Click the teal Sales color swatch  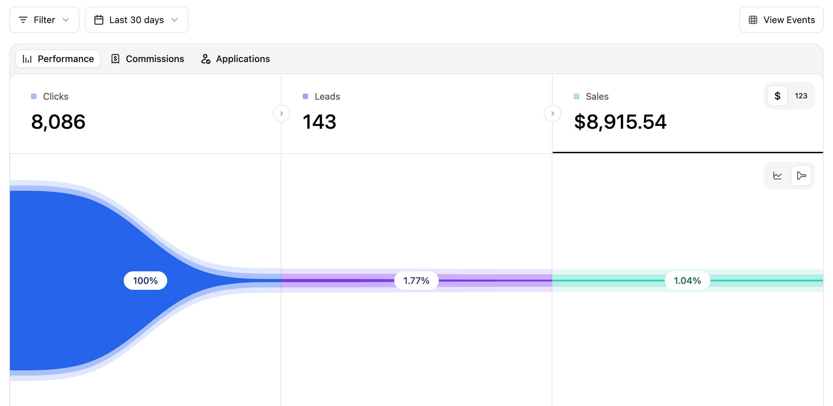pos(576,96)
